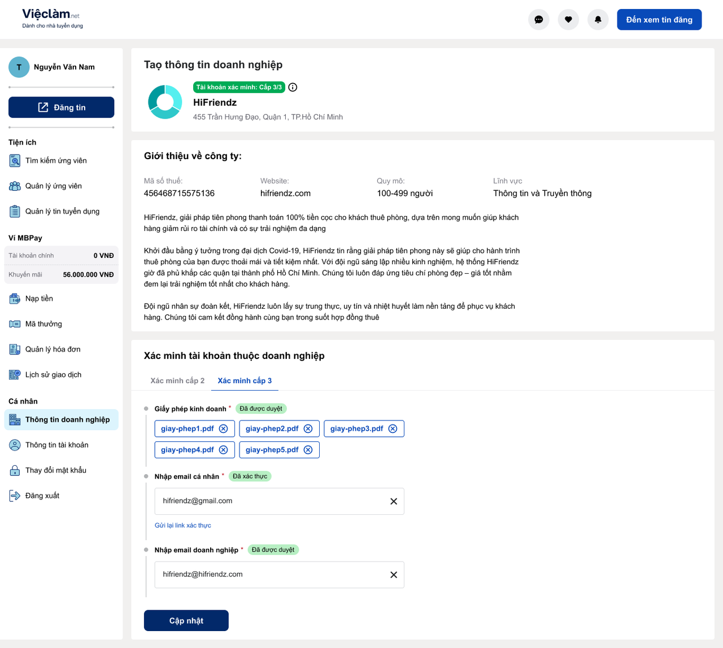Open the chat messages icon in header

tap(538, 20)
